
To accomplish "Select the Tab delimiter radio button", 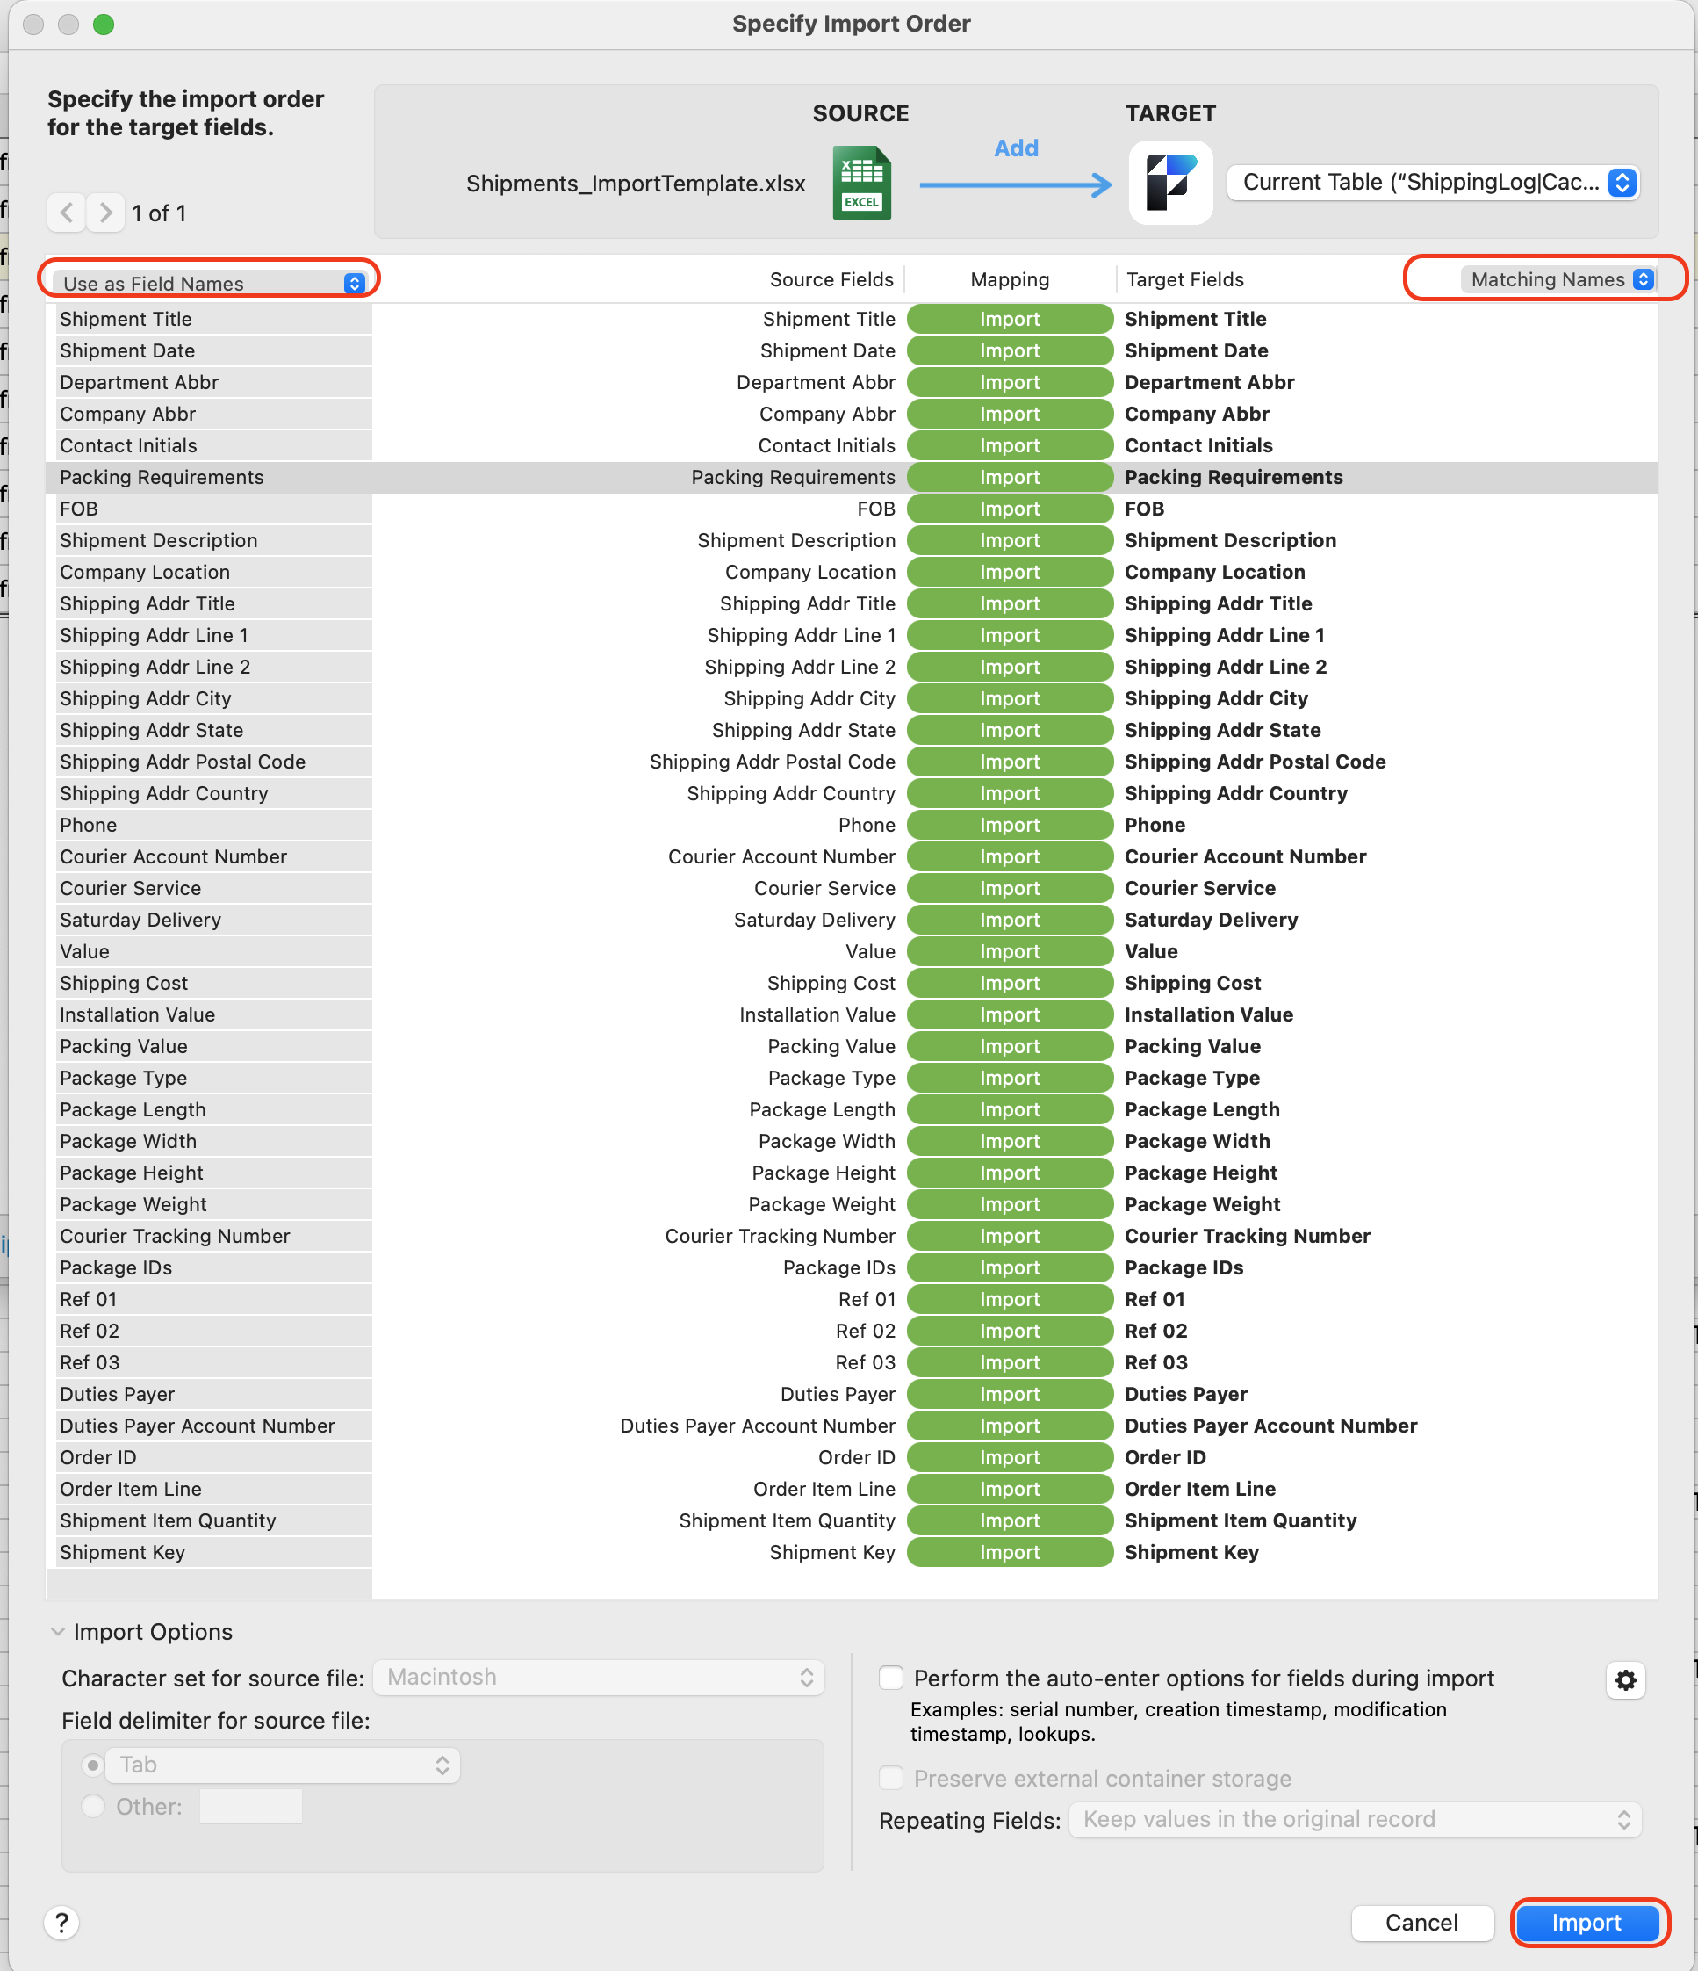I will coord(92,1765).
